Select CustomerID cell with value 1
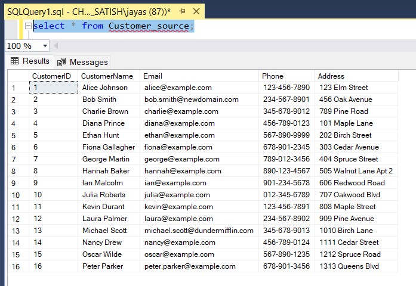Image resolution: width=416 pixels, height=286 pixels. coord(53,88)
